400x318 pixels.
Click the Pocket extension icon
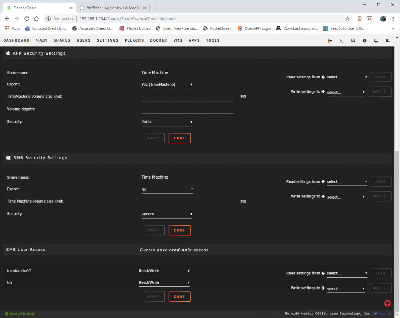[369, 19]
